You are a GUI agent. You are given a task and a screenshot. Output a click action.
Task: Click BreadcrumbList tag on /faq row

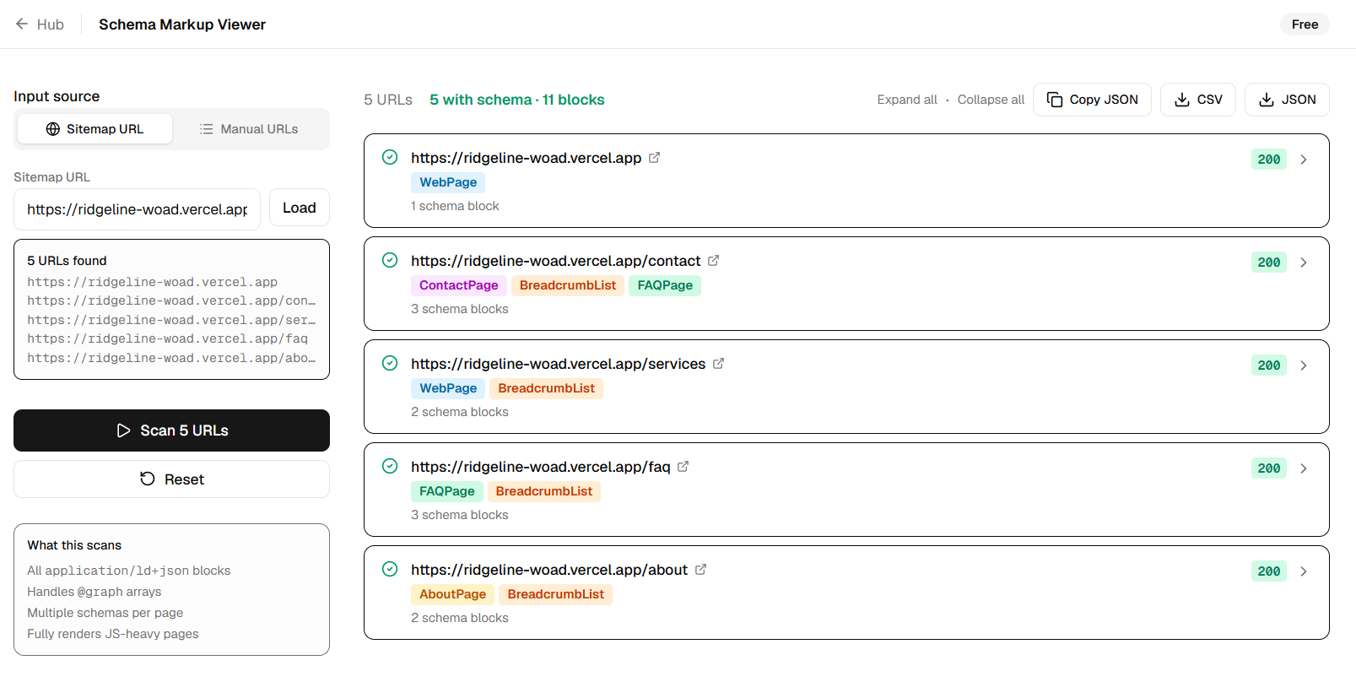(544, 491)
